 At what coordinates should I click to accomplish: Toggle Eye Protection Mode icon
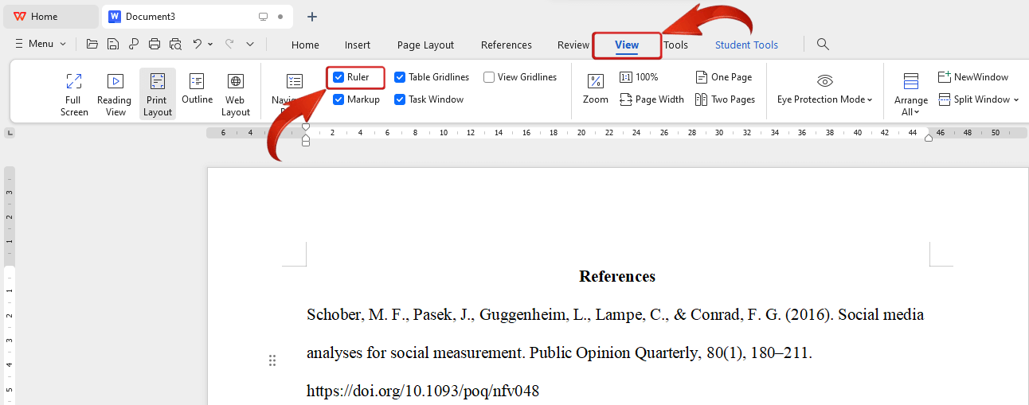coord(825,80)
